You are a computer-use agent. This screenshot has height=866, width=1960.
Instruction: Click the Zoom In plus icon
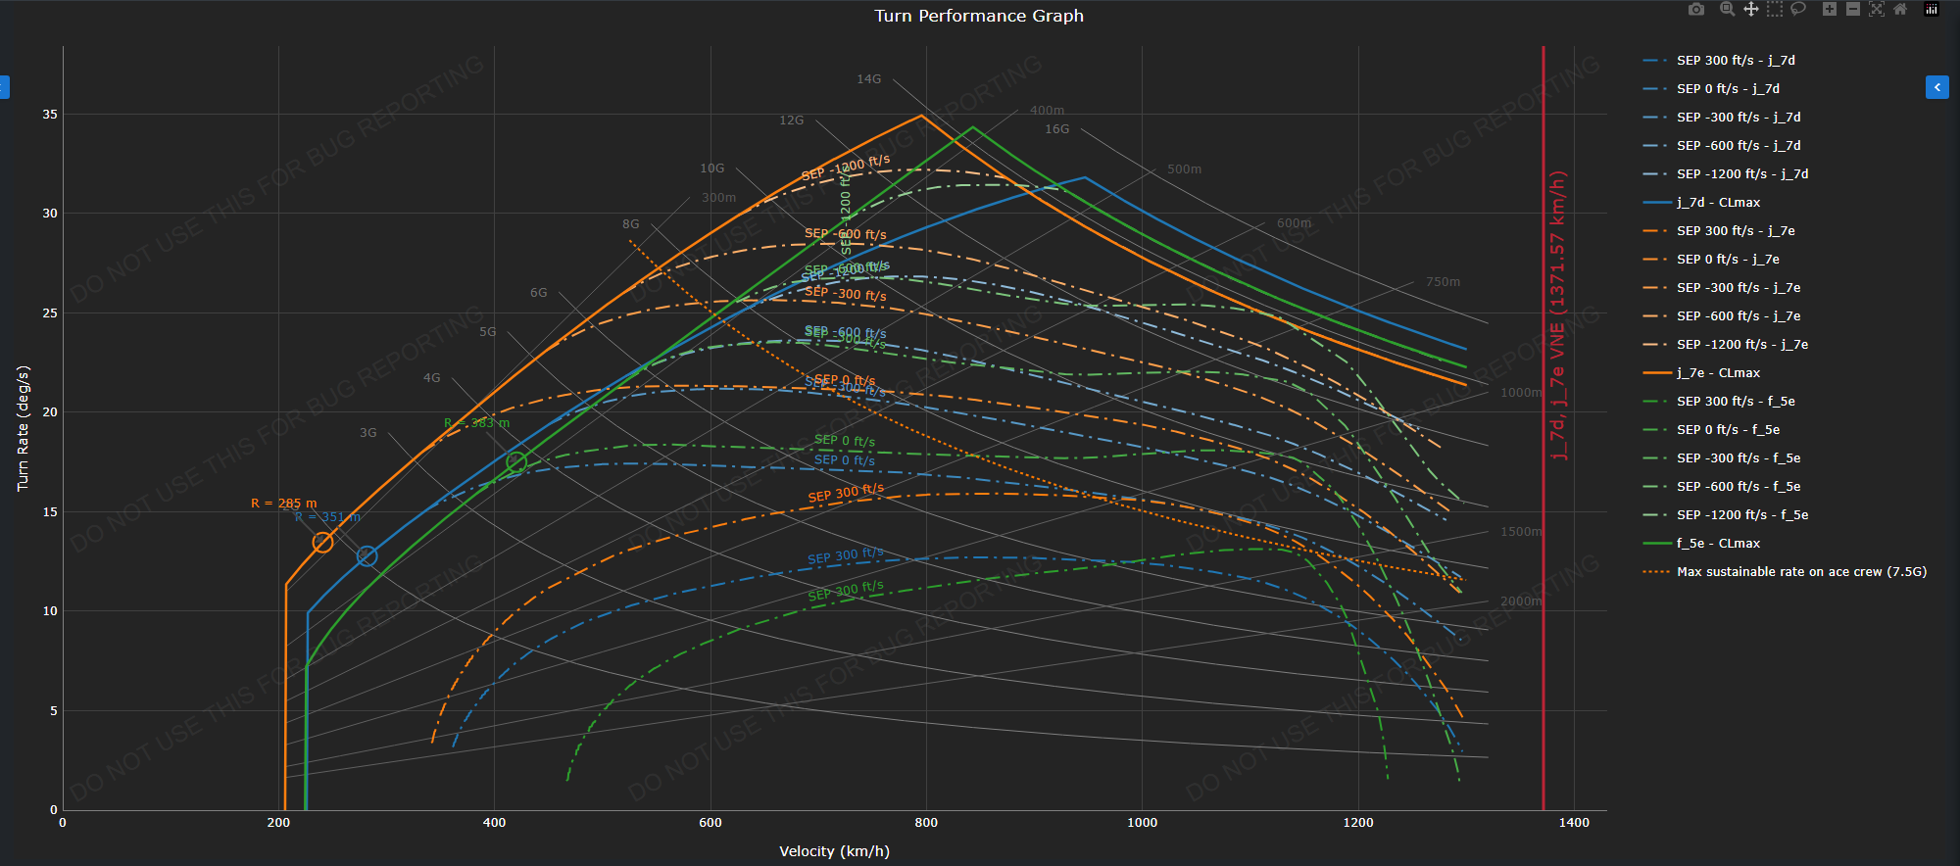[x=1829, y=9]
